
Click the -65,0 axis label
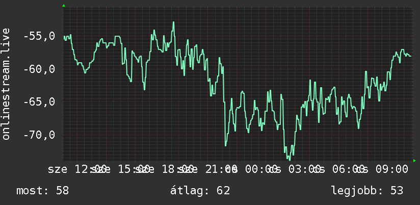point(39,102)
